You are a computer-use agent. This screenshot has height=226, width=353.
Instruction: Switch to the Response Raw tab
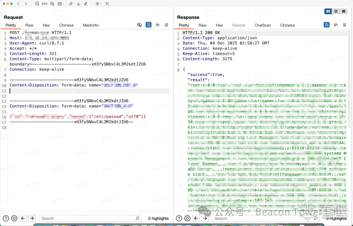pos(202,25)
